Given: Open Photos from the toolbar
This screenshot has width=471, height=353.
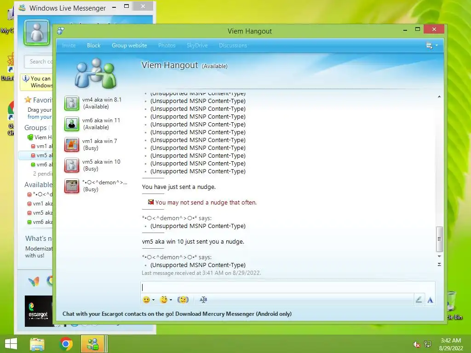Looking at the screenshot, I should [x=167, y=46].
